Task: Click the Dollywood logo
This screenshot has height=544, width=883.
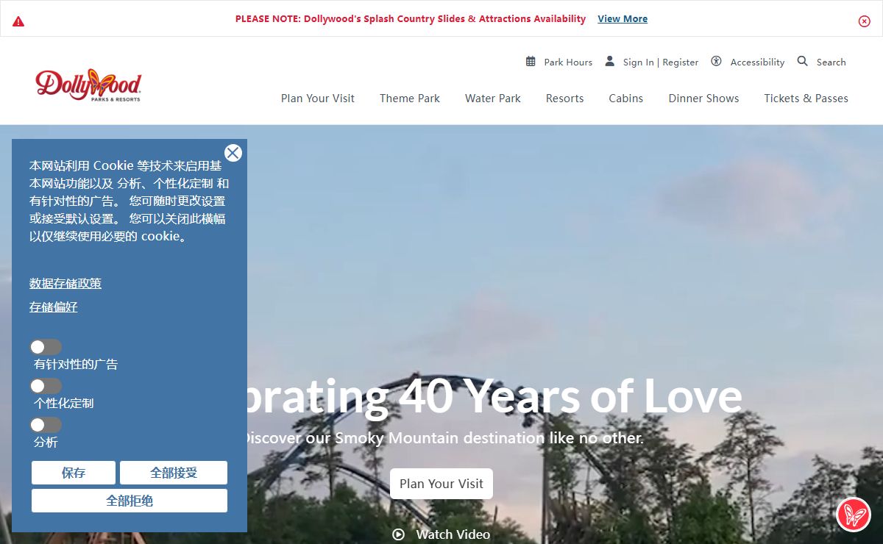Action: click(88, 85)
